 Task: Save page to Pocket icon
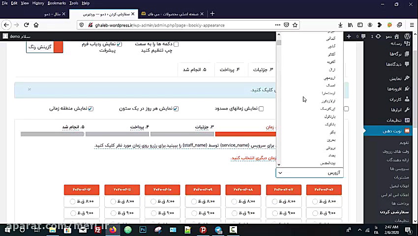click(286, 25)
